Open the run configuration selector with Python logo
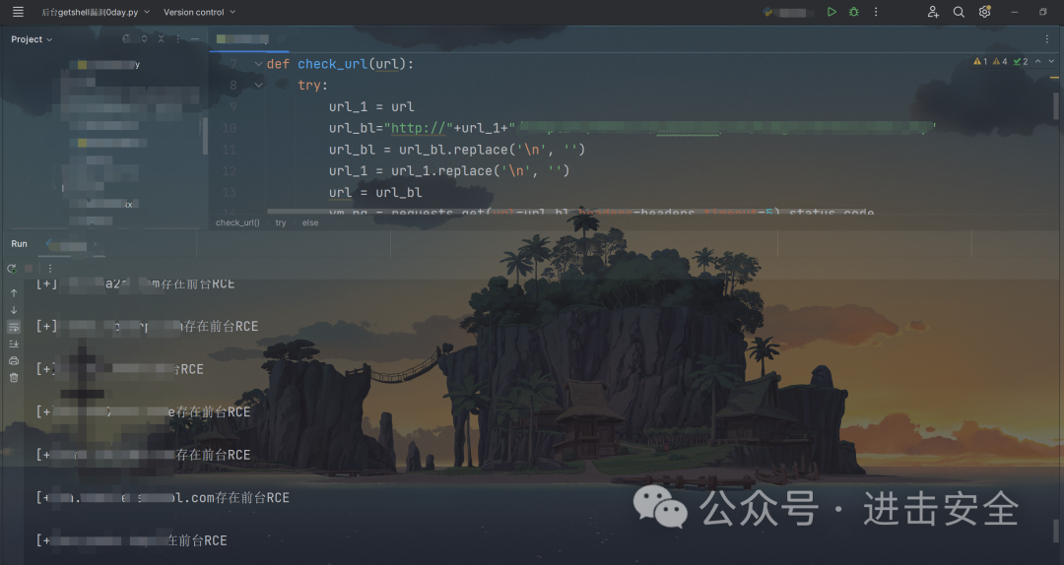 tap(788, 12)
